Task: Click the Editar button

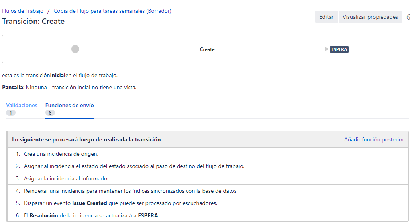Action: (326, 17)
